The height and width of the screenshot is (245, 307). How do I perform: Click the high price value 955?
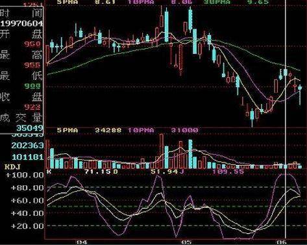pos(32,65)
